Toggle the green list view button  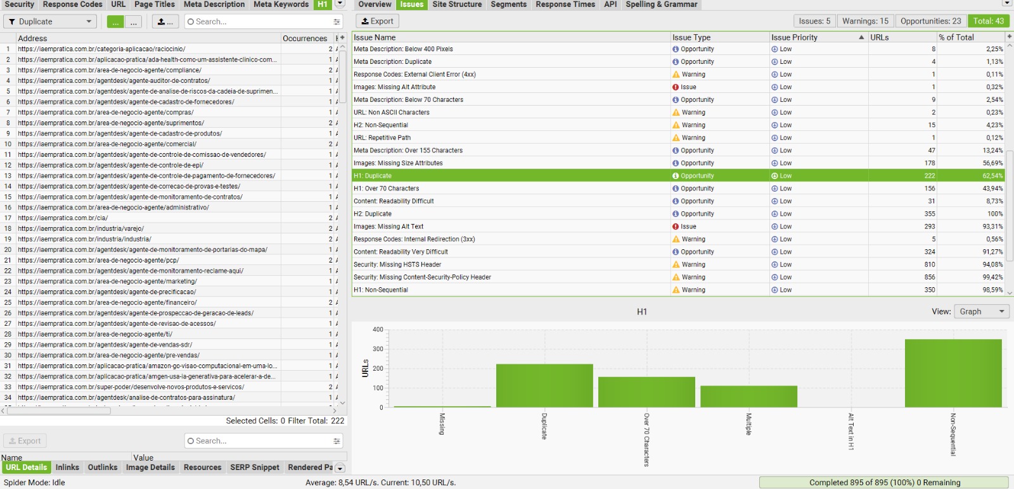[115, 22]
